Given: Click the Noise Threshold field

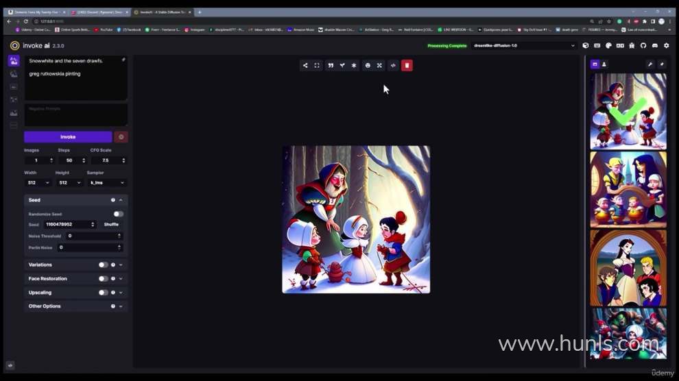Looking at the screenshot, I should click(x=94, y=236).
